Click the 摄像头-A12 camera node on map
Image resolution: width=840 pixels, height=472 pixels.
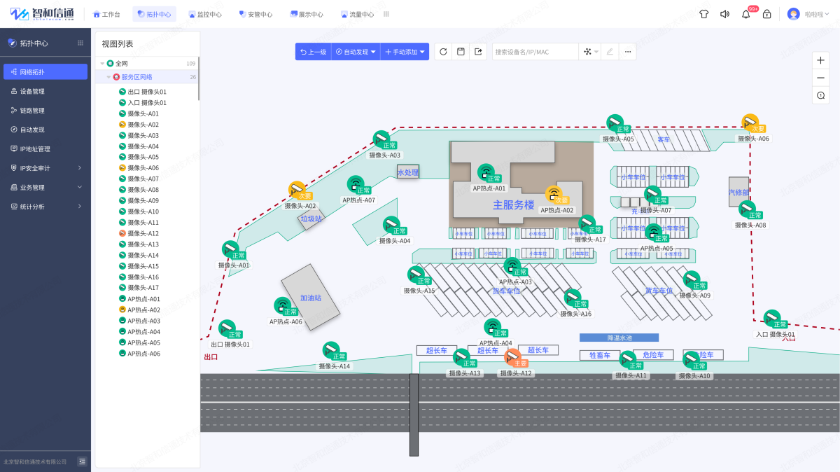pyautogui.click(x=512, y=357)
